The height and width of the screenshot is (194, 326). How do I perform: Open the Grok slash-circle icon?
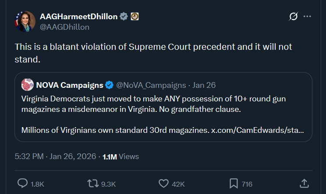[294, 17]
